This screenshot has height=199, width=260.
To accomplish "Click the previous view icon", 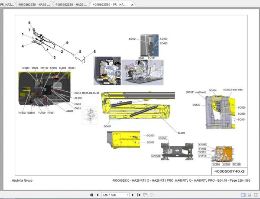I will [x=146, y=195].
